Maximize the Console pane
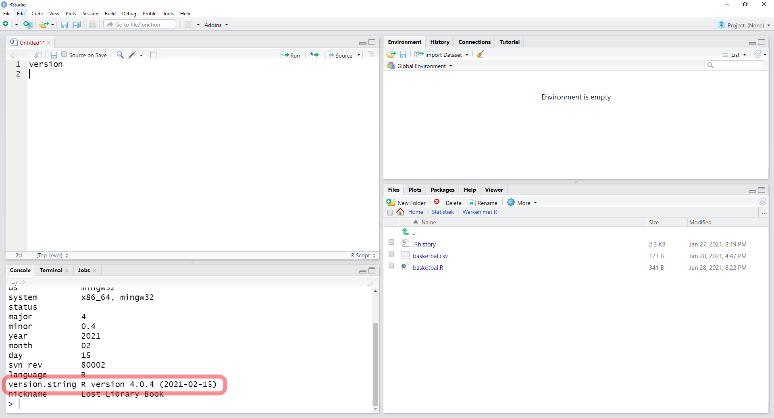Image resolution: width=774 pixels, height=418 pixels. click(x=372, y=271)
